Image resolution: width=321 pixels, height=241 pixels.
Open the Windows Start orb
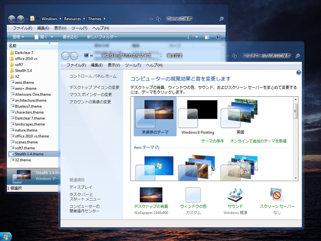coord(5,237)
